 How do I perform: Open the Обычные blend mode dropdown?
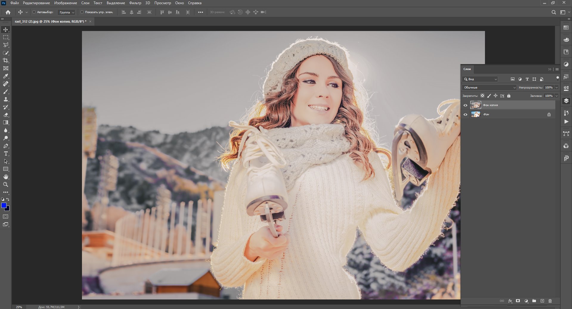click(489, 88)
